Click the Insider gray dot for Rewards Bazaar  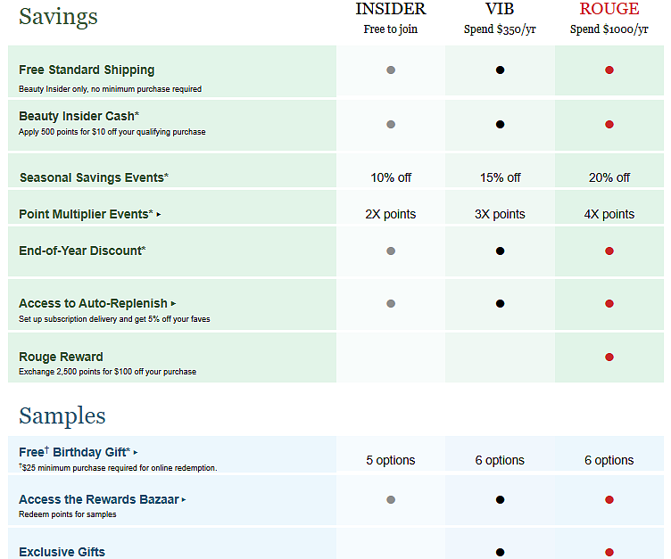point(391,499)
